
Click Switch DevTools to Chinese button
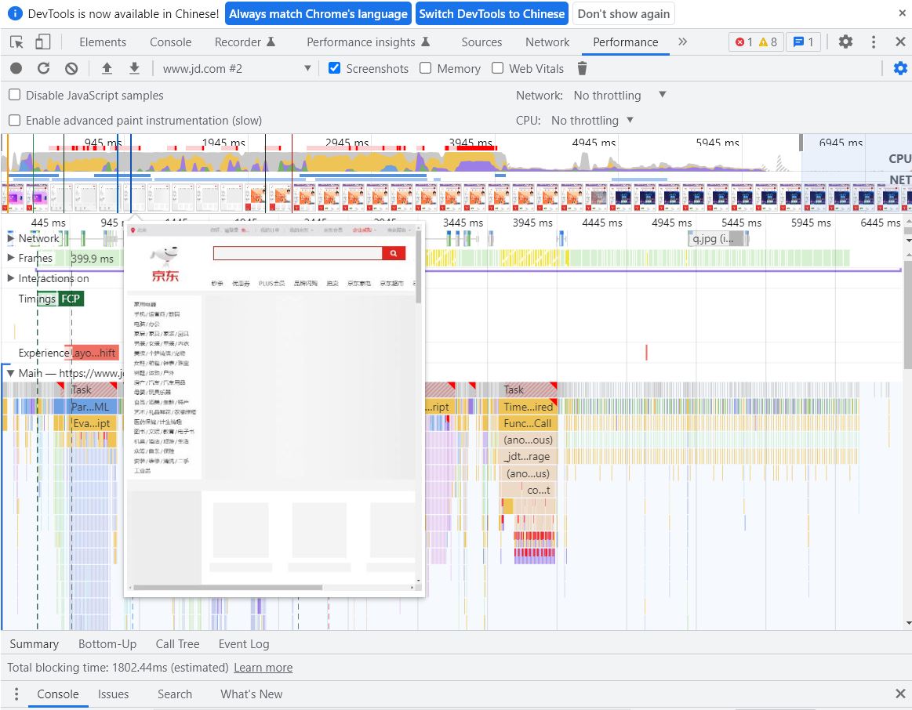[x=492, y=14]
